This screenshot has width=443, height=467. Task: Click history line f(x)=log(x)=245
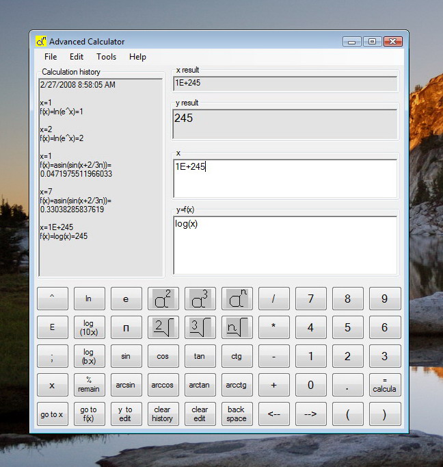64,236
